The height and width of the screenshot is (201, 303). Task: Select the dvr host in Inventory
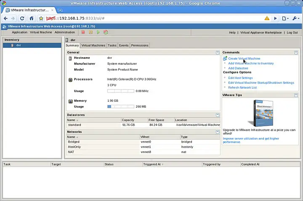pos(32,45)
